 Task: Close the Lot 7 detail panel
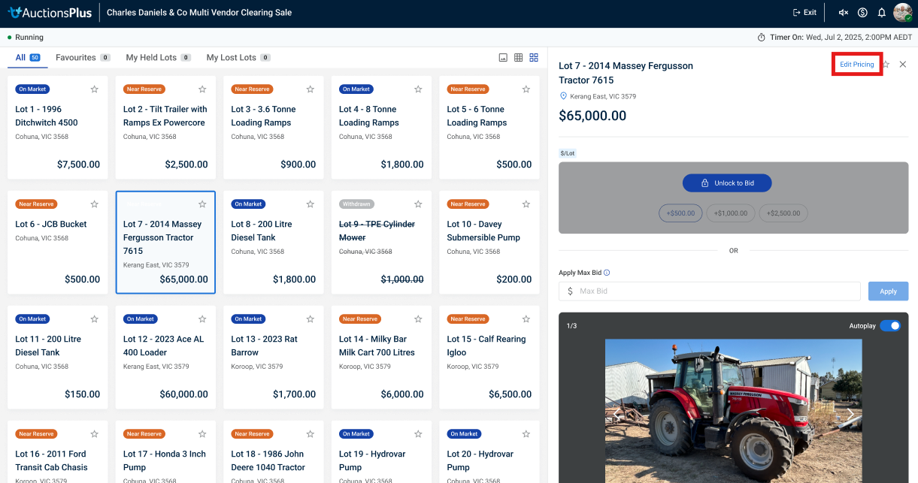coord(903,65)
